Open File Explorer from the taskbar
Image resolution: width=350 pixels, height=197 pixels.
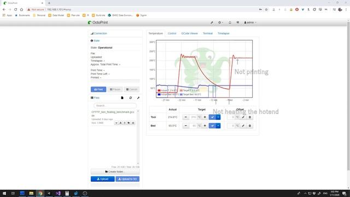[31, 193]
